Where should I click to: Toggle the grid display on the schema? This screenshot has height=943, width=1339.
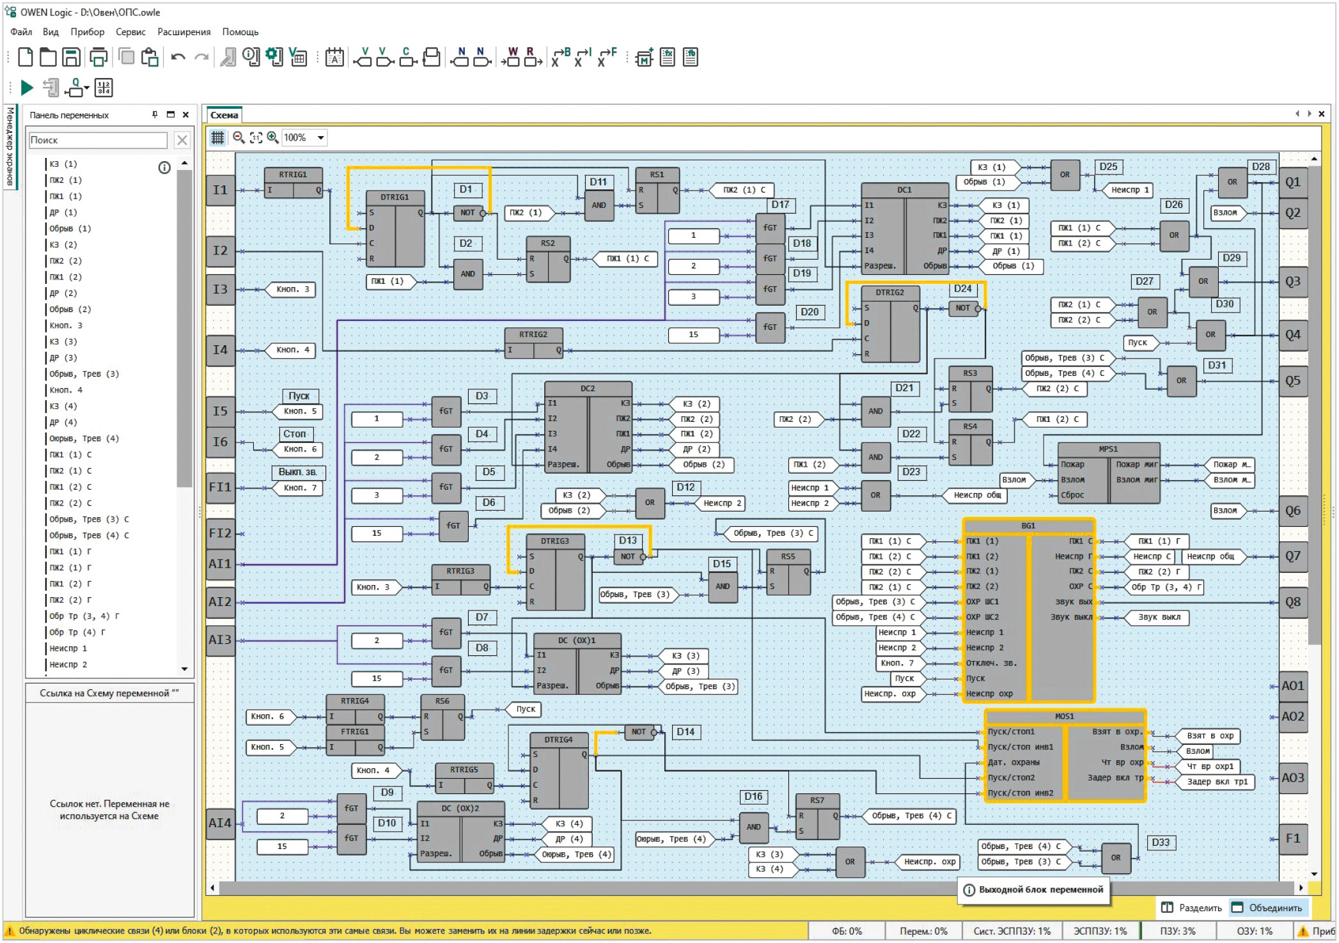pyautogui.click(x=217, y=137)
